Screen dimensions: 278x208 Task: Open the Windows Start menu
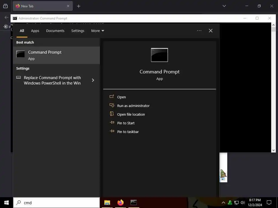click(x=7, y=203)
